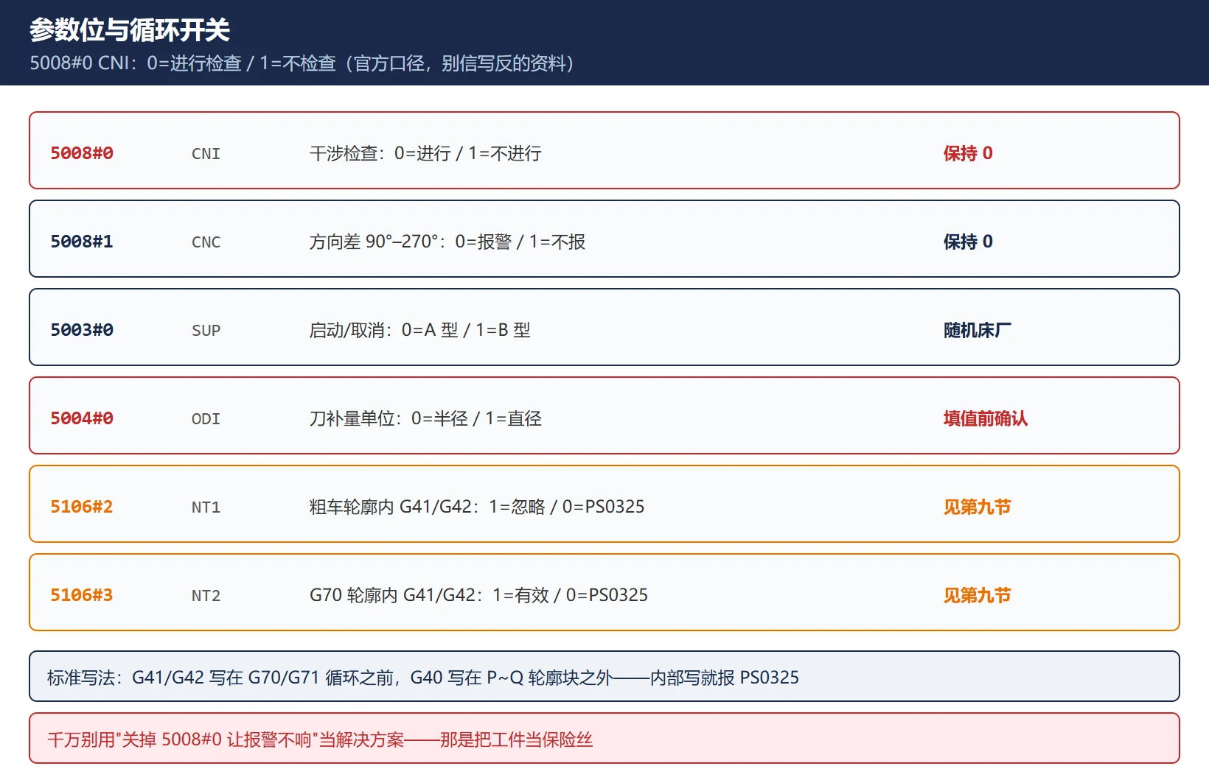Click the 标准写法 note box

pyautogui.click(x=604, y=676)
